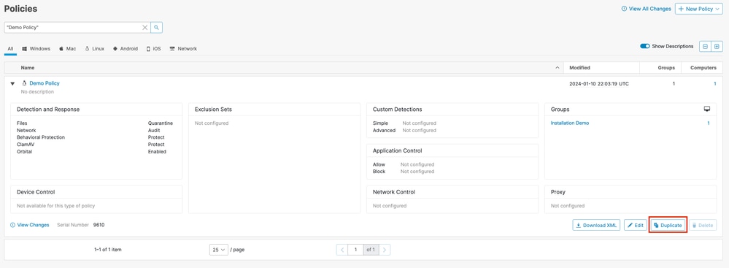Click the Application Control panel title

point(397,150)
